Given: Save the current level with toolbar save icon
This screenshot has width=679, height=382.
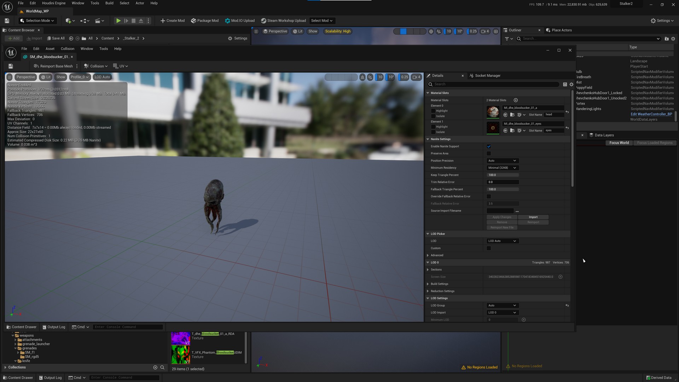Looking at the screenshot, I should point(7,21).
